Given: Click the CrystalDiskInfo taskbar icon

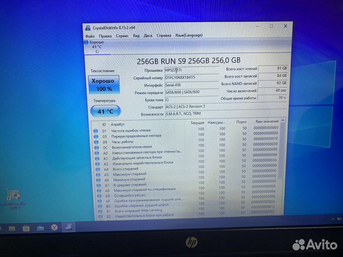Looking at the screenshot, I should pyautogui.click(x=69, y=227).
